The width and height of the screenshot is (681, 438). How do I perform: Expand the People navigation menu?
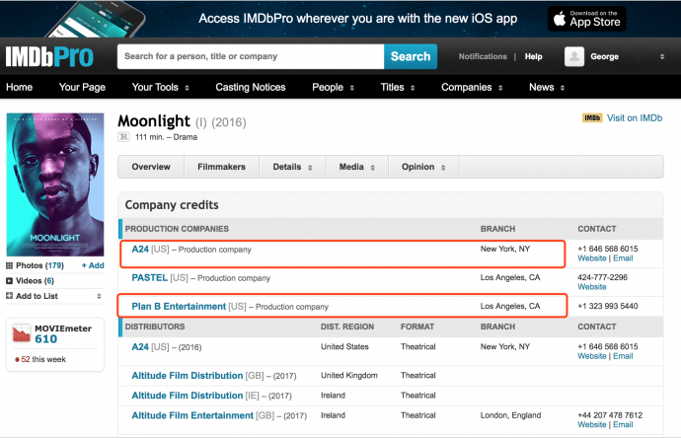click(x=334, y=88)
